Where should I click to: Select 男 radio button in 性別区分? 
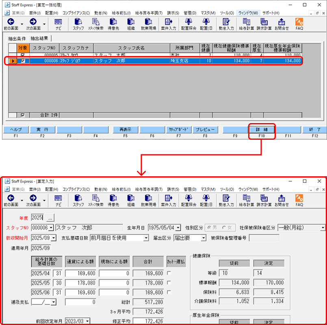(209, 228)
